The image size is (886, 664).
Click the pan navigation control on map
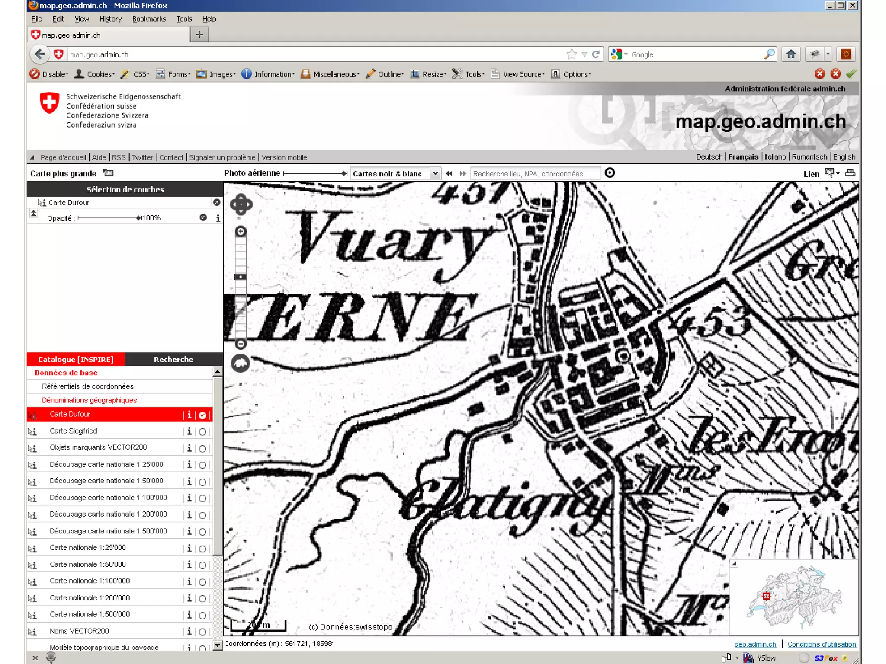241,204
